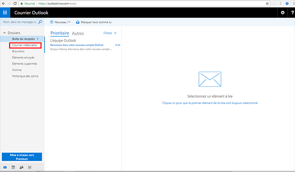
Task: Click Mise à niveau vers Premium
Action: [22, 157]
